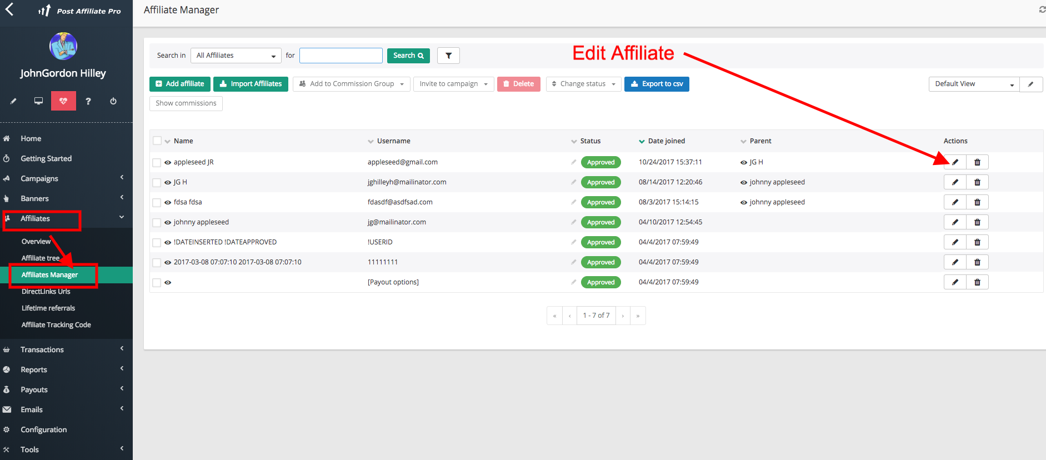1046x460 pixels.
Task: Open the Invite to campaign dropdown
Action: [454, 84]
